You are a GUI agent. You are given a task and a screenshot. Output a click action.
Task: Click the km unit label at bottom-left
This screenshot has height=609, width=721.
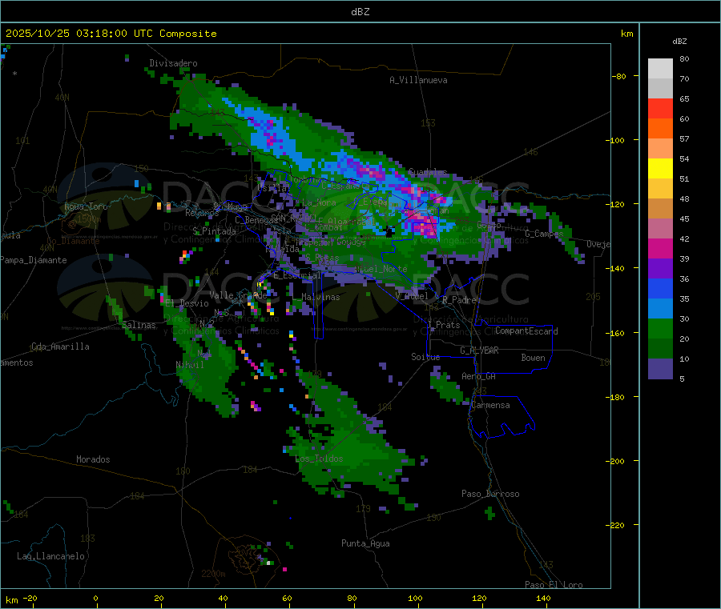11,600
